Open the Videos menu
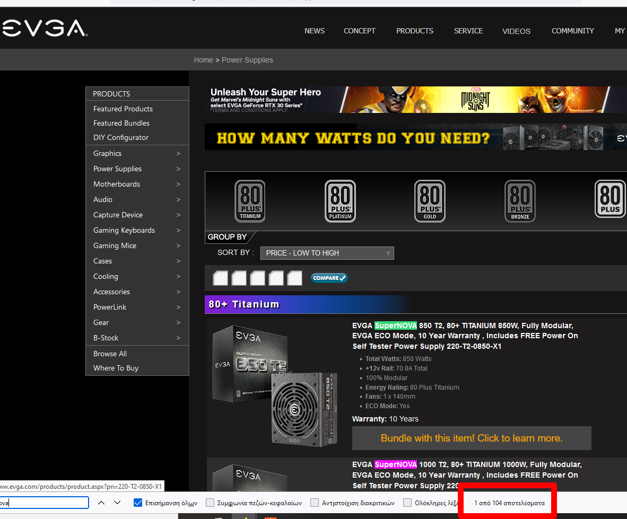627x519 pixels. pos(516,31)
